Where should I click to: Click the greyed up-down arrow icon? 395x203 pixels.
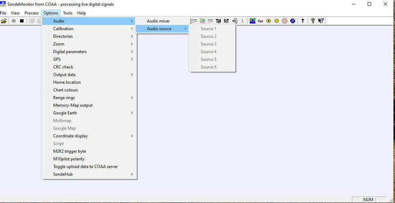tap(242, 21)
